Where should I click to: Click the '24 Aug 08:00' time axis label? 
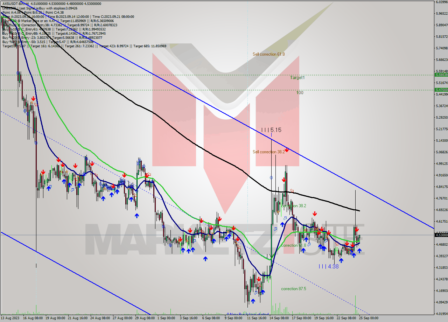click(x=99, y=318)
